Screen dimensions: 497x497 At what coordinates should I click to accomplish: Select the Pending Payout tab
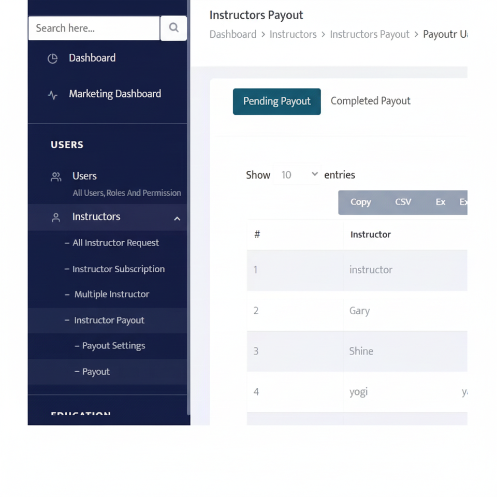pos(276,101)
